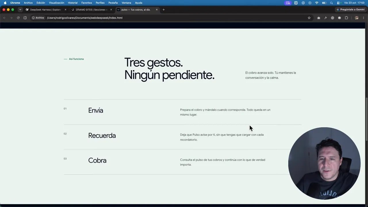368x207 pixels.
Task: Click the "Cobra" step heading
Action: (x=97, y=160)
